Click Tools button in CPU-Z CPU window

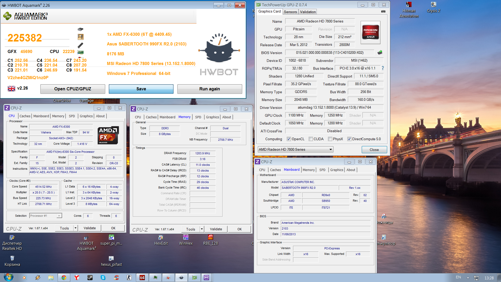coord(64,228)
